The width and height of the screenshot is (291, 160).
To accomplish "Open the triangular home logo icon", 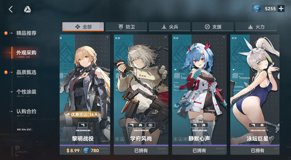I will click(27, 9).
